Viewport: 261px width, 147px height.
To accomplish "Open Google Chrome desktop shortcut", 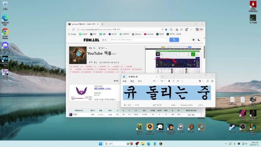I will [x=5, y=33].
